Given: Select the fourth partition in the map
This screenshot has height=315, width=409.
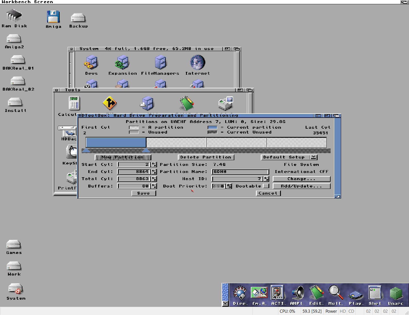Looking at the screenshot, I should click(x=297, y=142).
